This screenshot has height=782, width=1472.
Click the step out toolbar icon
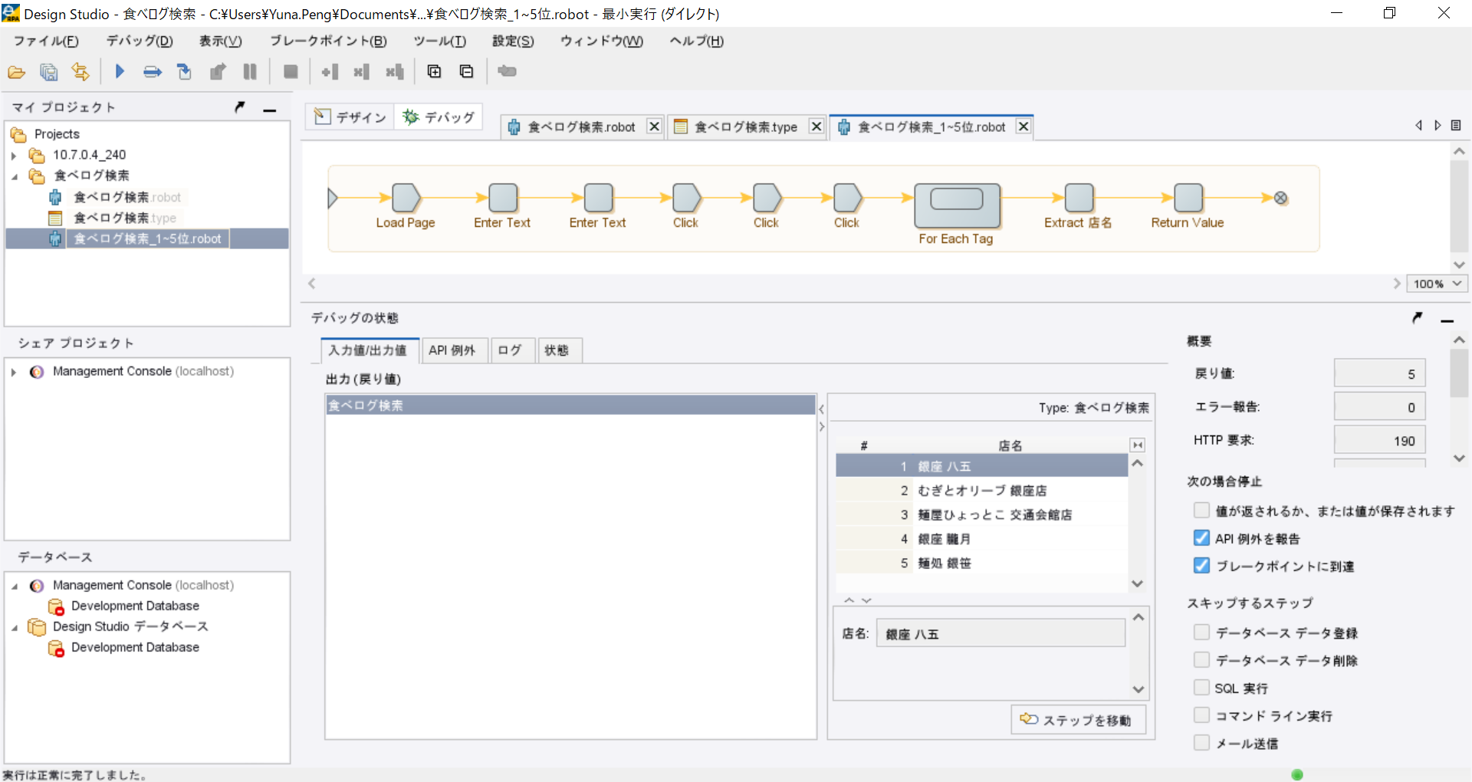[218, 72]
